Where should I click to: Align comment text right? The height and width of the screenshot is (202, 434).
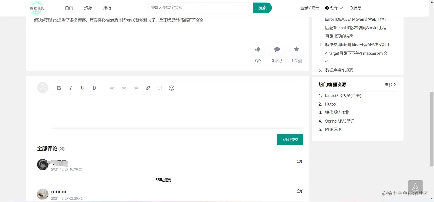136,88
